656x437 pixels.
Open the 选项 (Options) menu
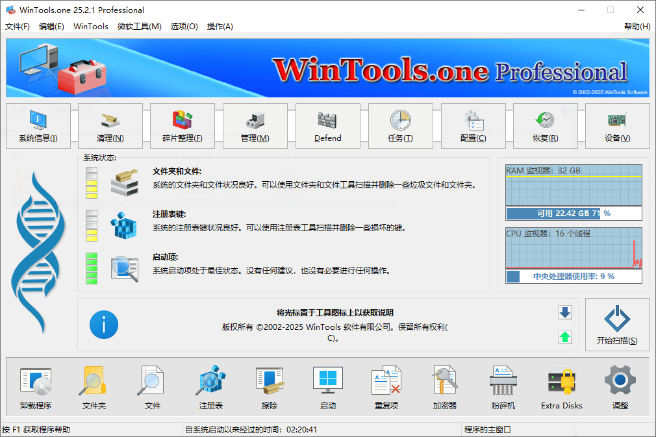point(184,27)
